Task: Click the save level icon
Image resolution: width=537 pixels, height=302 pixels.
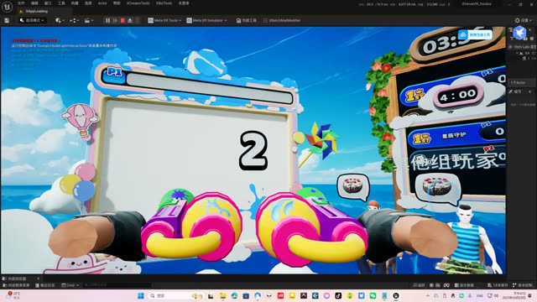Action: click(x=7, y=20)
